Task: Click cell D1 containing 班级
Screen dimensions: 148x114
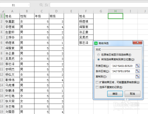Action: pos(56,16)
